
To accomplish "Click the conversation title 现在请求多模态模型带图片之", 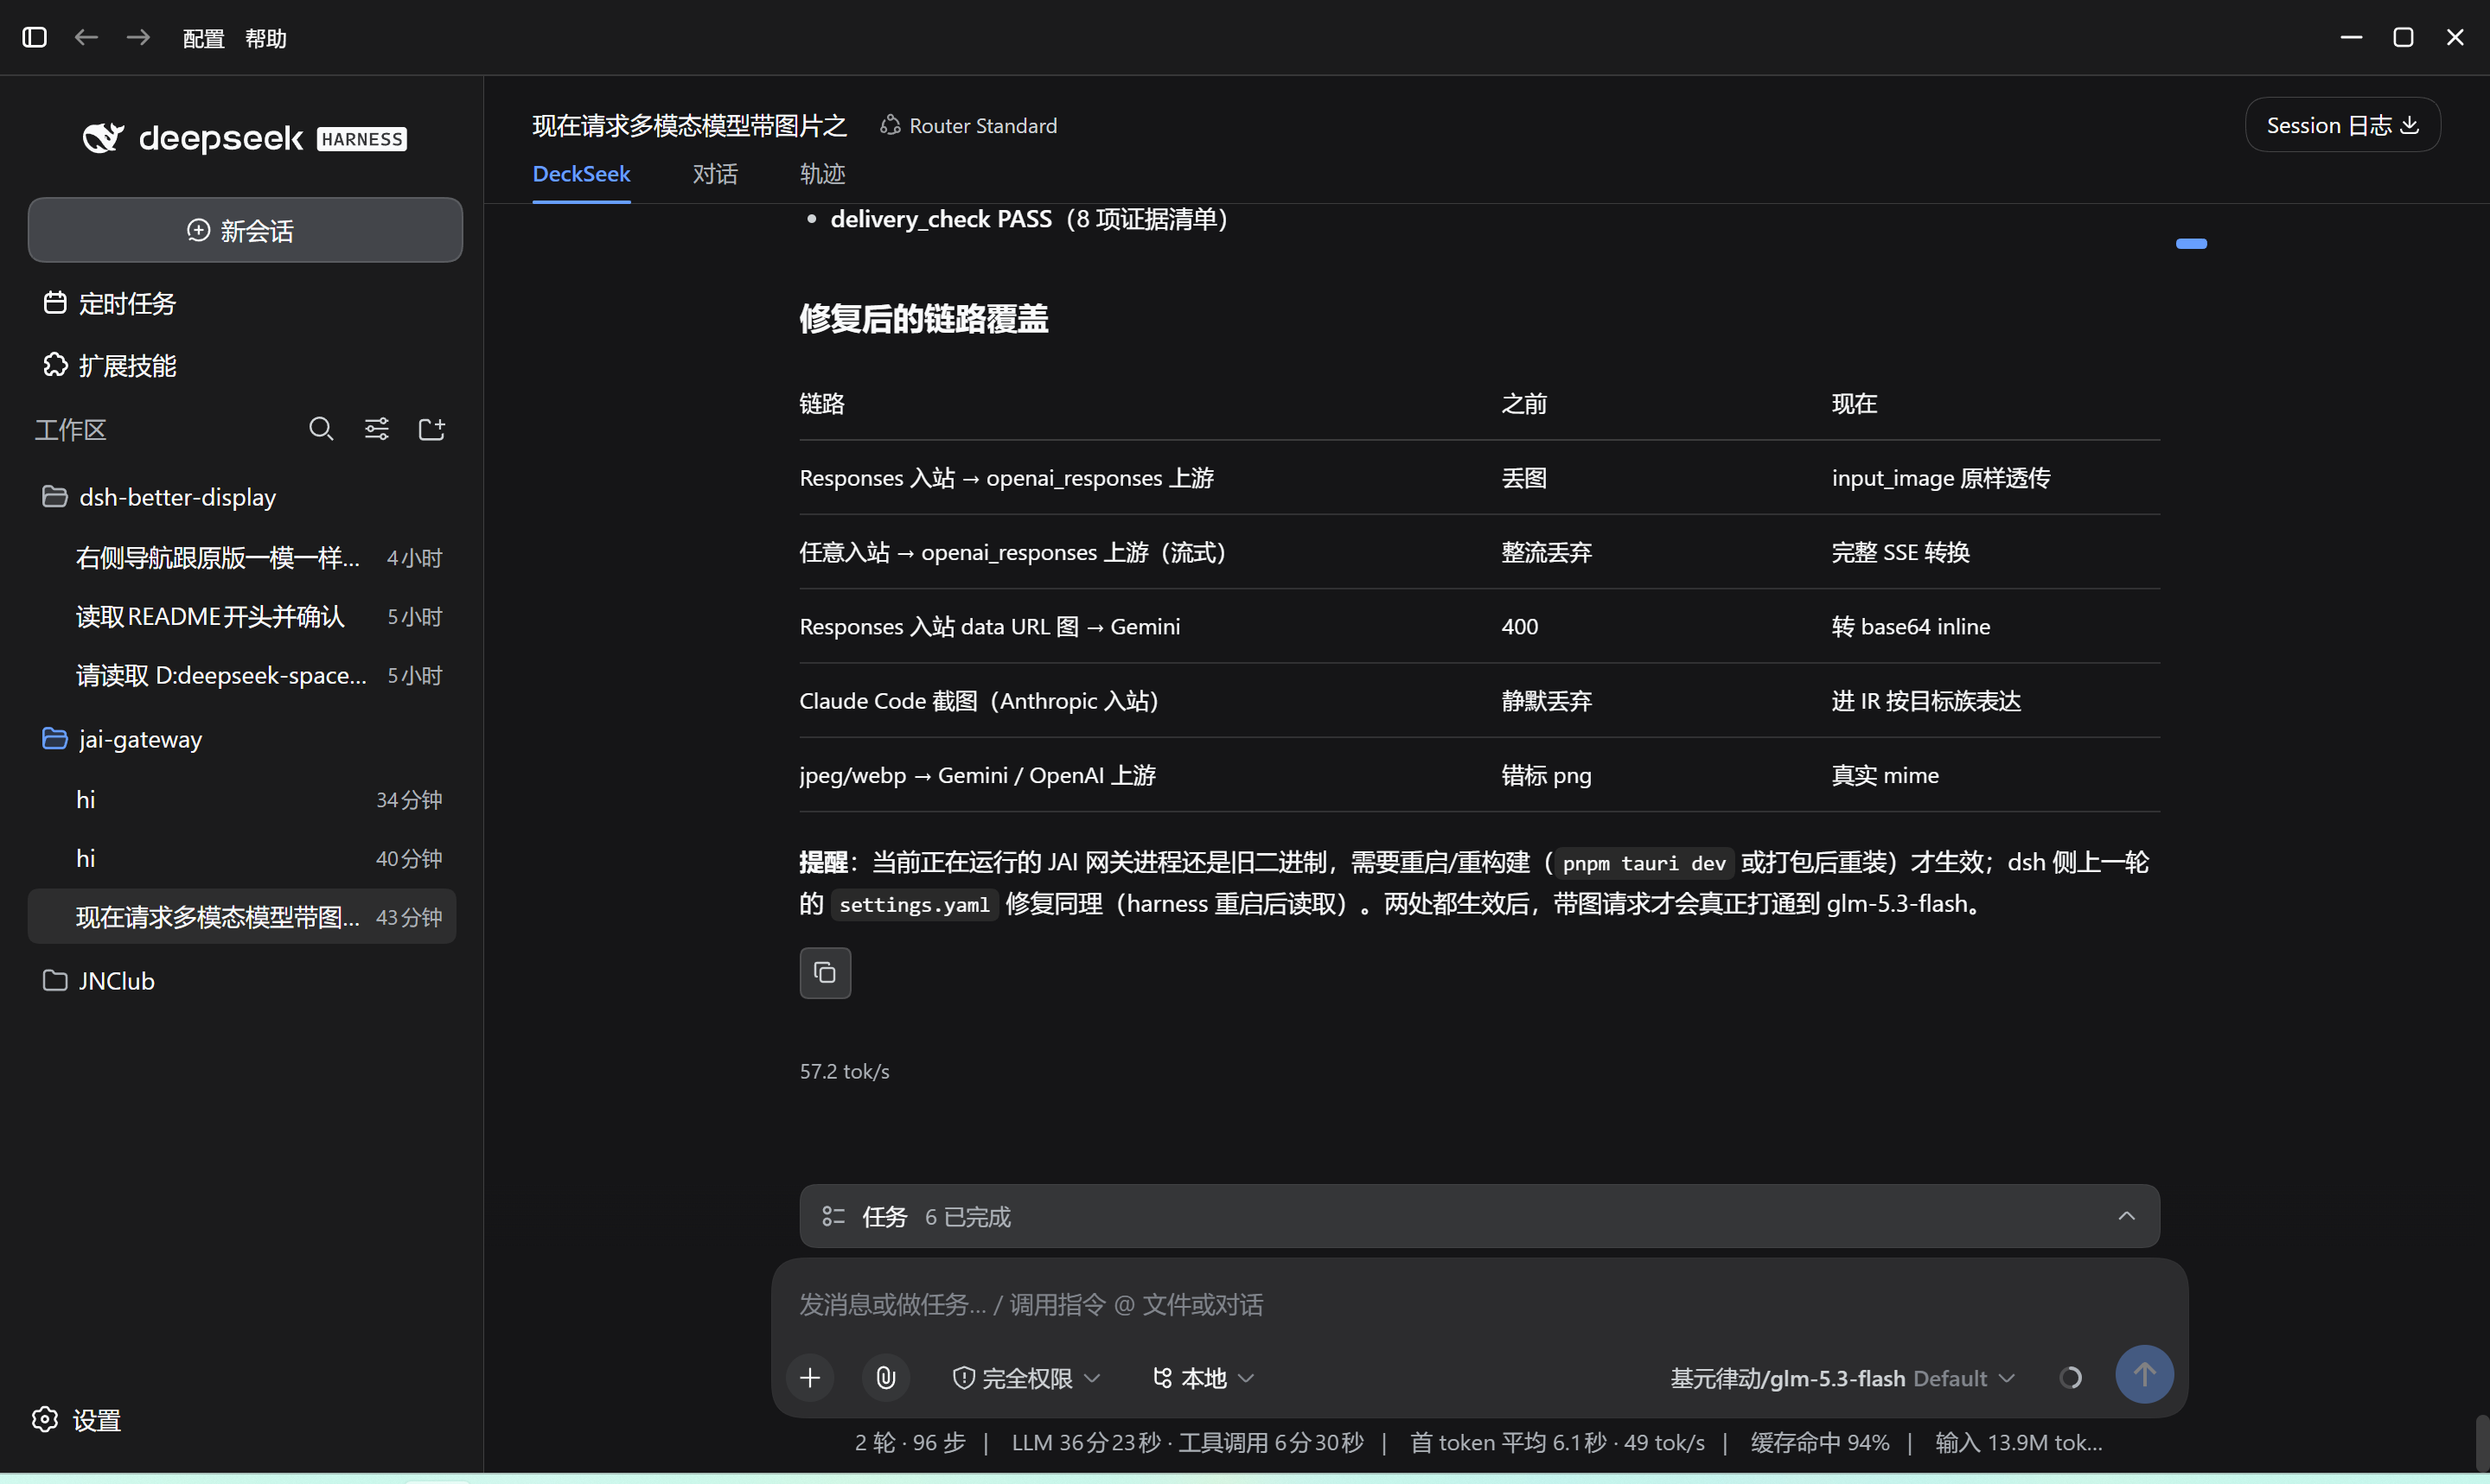I will click(x=689, y=125).
